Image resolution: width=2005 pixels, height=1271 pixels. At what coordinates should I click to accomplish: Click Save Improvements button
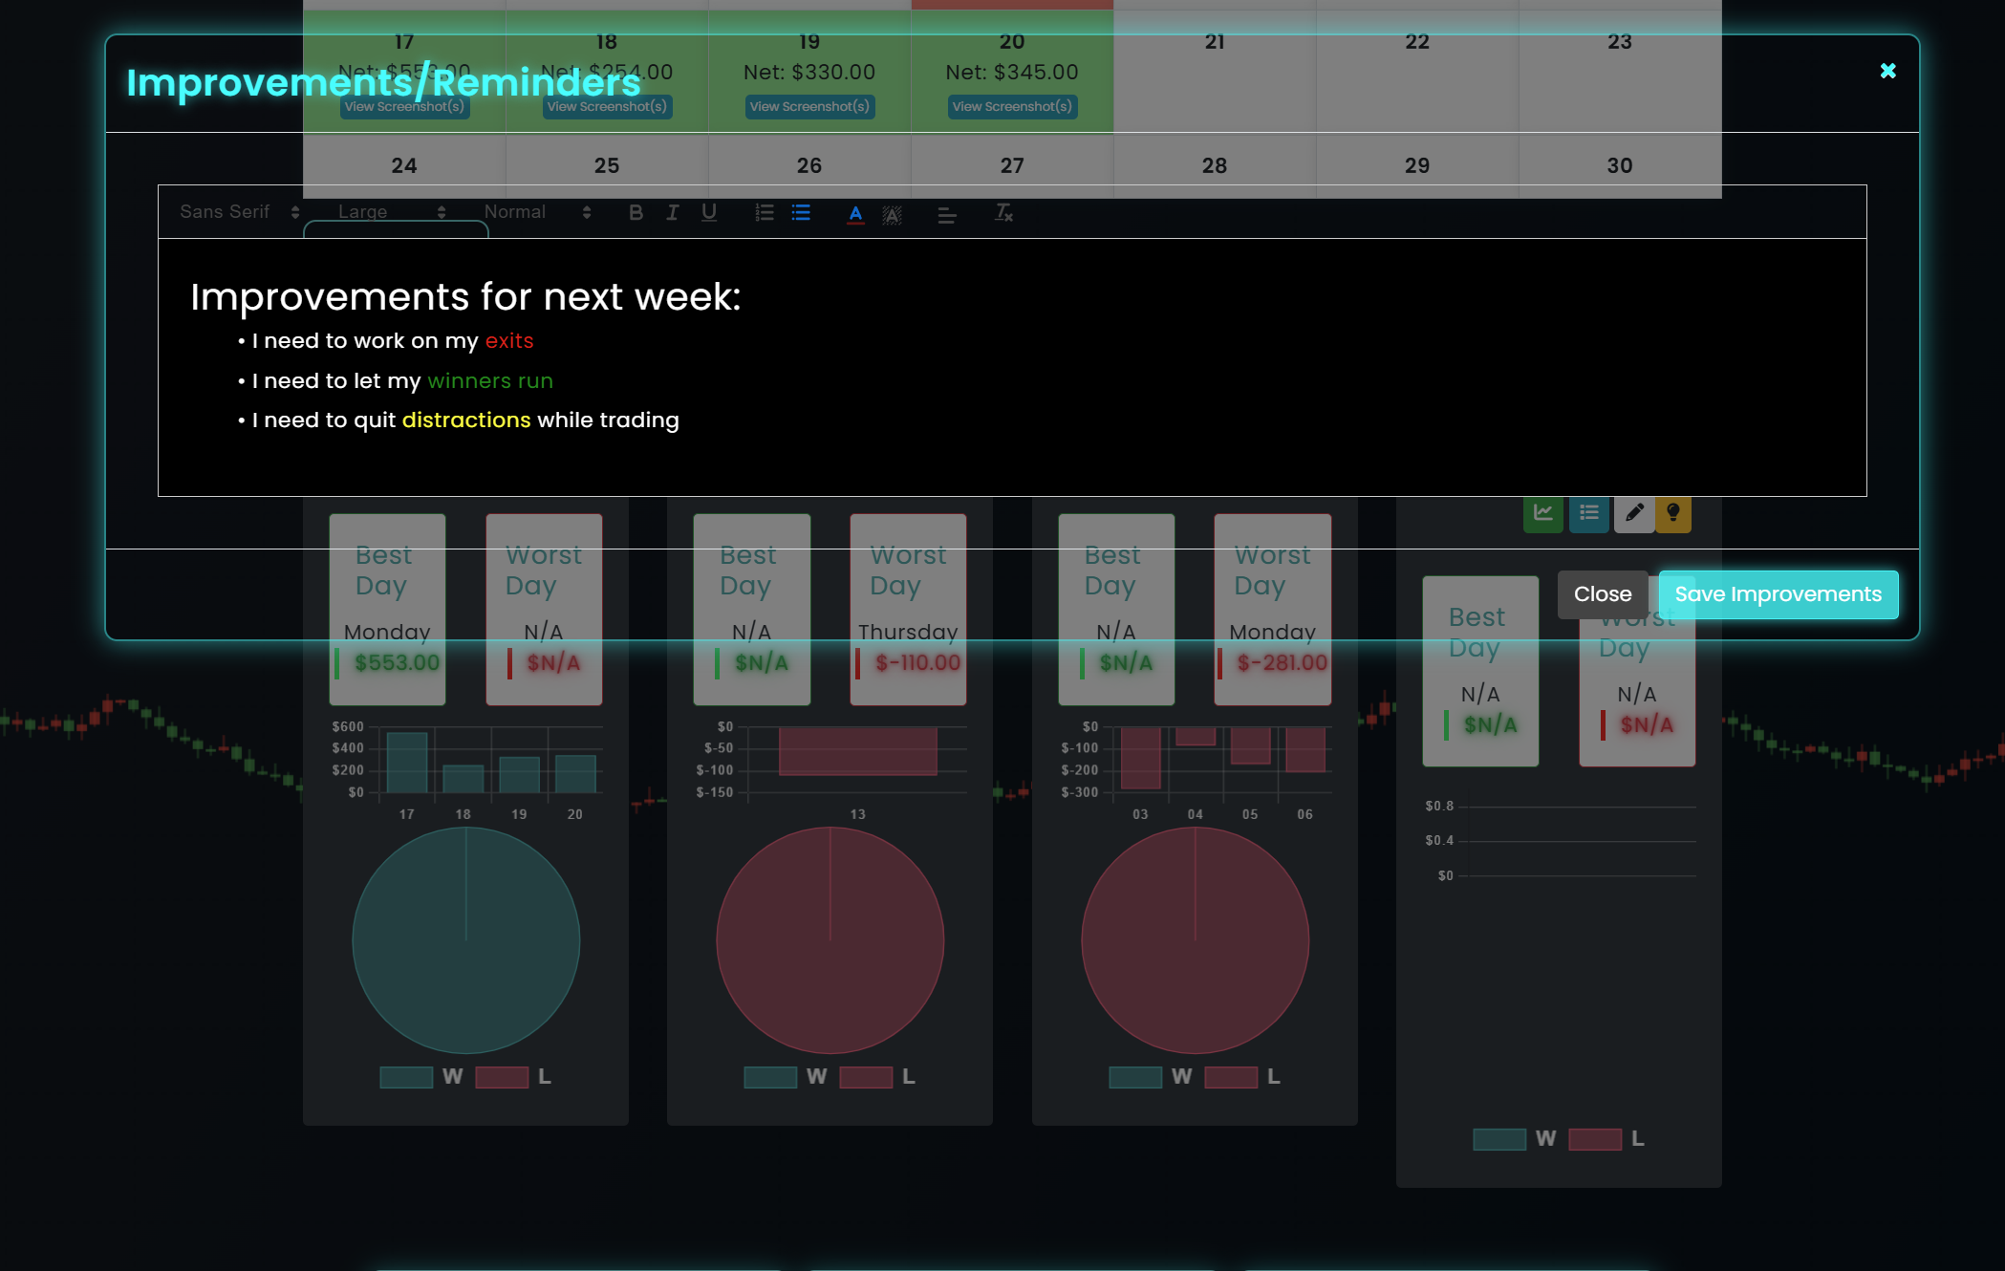click(x=1778, y=594)
